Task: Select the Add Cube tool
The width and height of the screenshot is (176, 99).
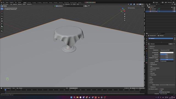Action: (x=2, y=29)
